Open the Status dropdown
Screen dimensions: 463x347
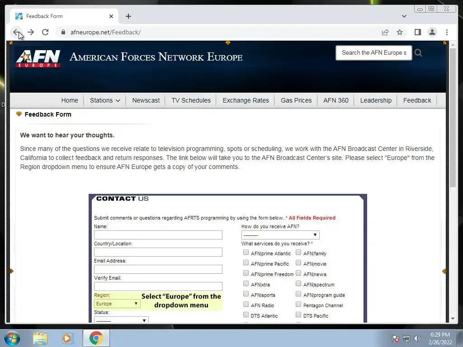pos(121,320)
